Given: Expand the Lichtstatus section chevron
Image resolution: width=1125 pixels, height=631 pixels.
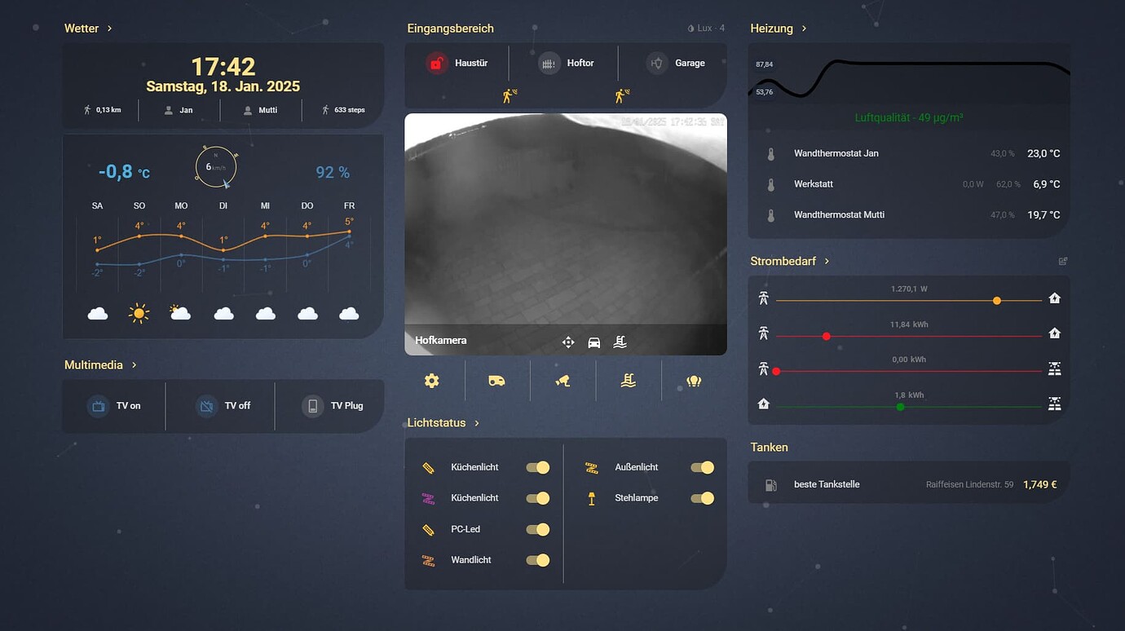Looking at the screenshot, I should point(477,423).
